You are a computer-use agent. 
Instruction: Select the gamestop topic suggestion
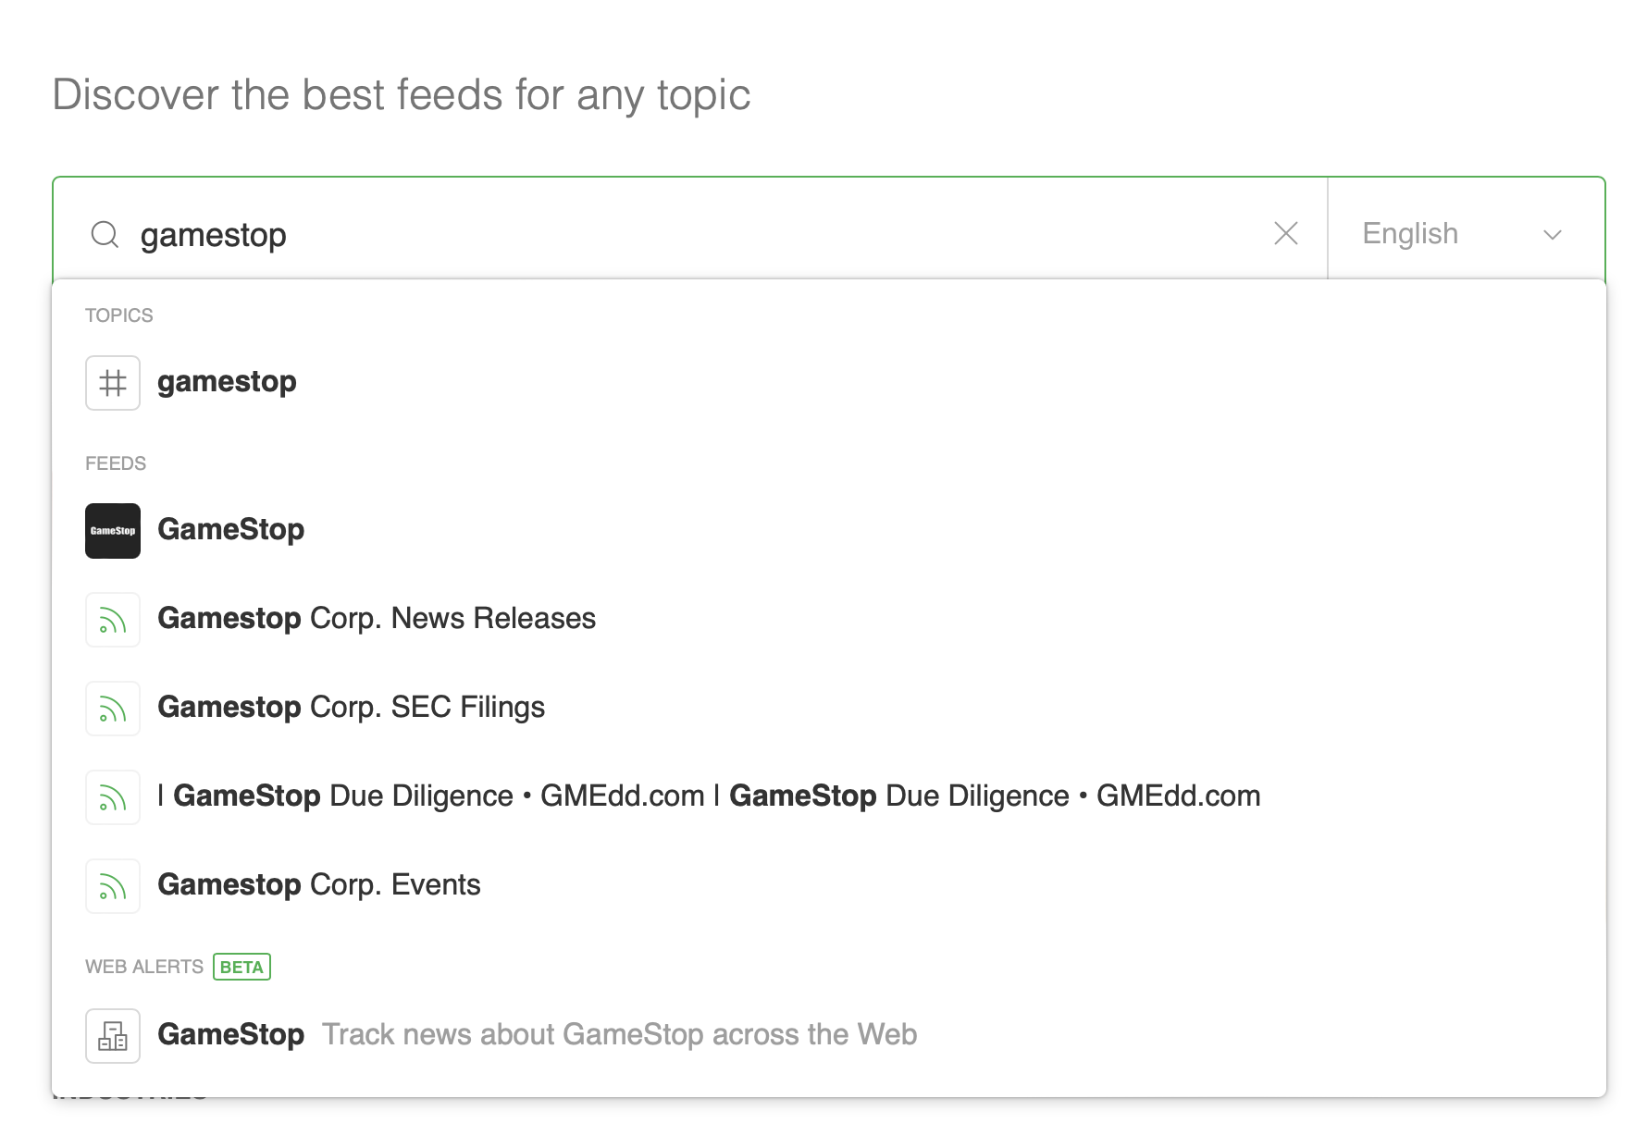tap(227, 382)
